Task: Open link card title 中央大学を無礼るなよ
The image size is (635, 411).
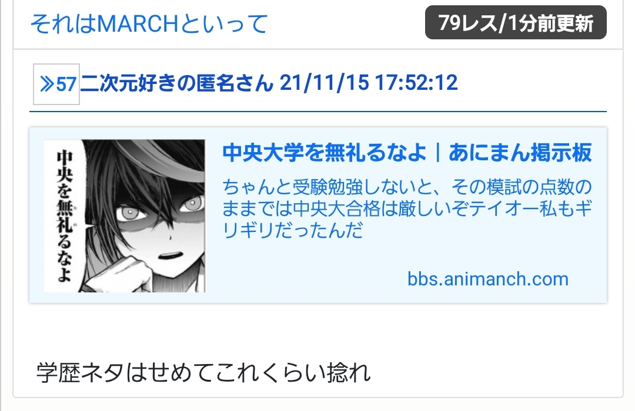Action: (325, 153)
